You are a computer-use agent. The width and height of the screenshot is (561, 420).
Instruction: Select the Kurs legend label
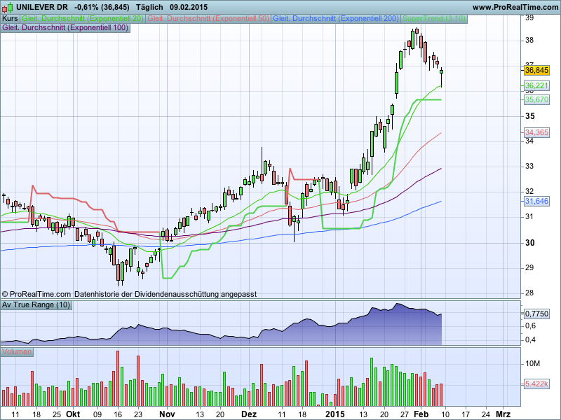coord(10,19)
